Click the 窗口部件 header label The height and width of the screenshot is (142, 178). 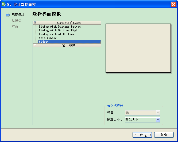(x=69, y=45)
